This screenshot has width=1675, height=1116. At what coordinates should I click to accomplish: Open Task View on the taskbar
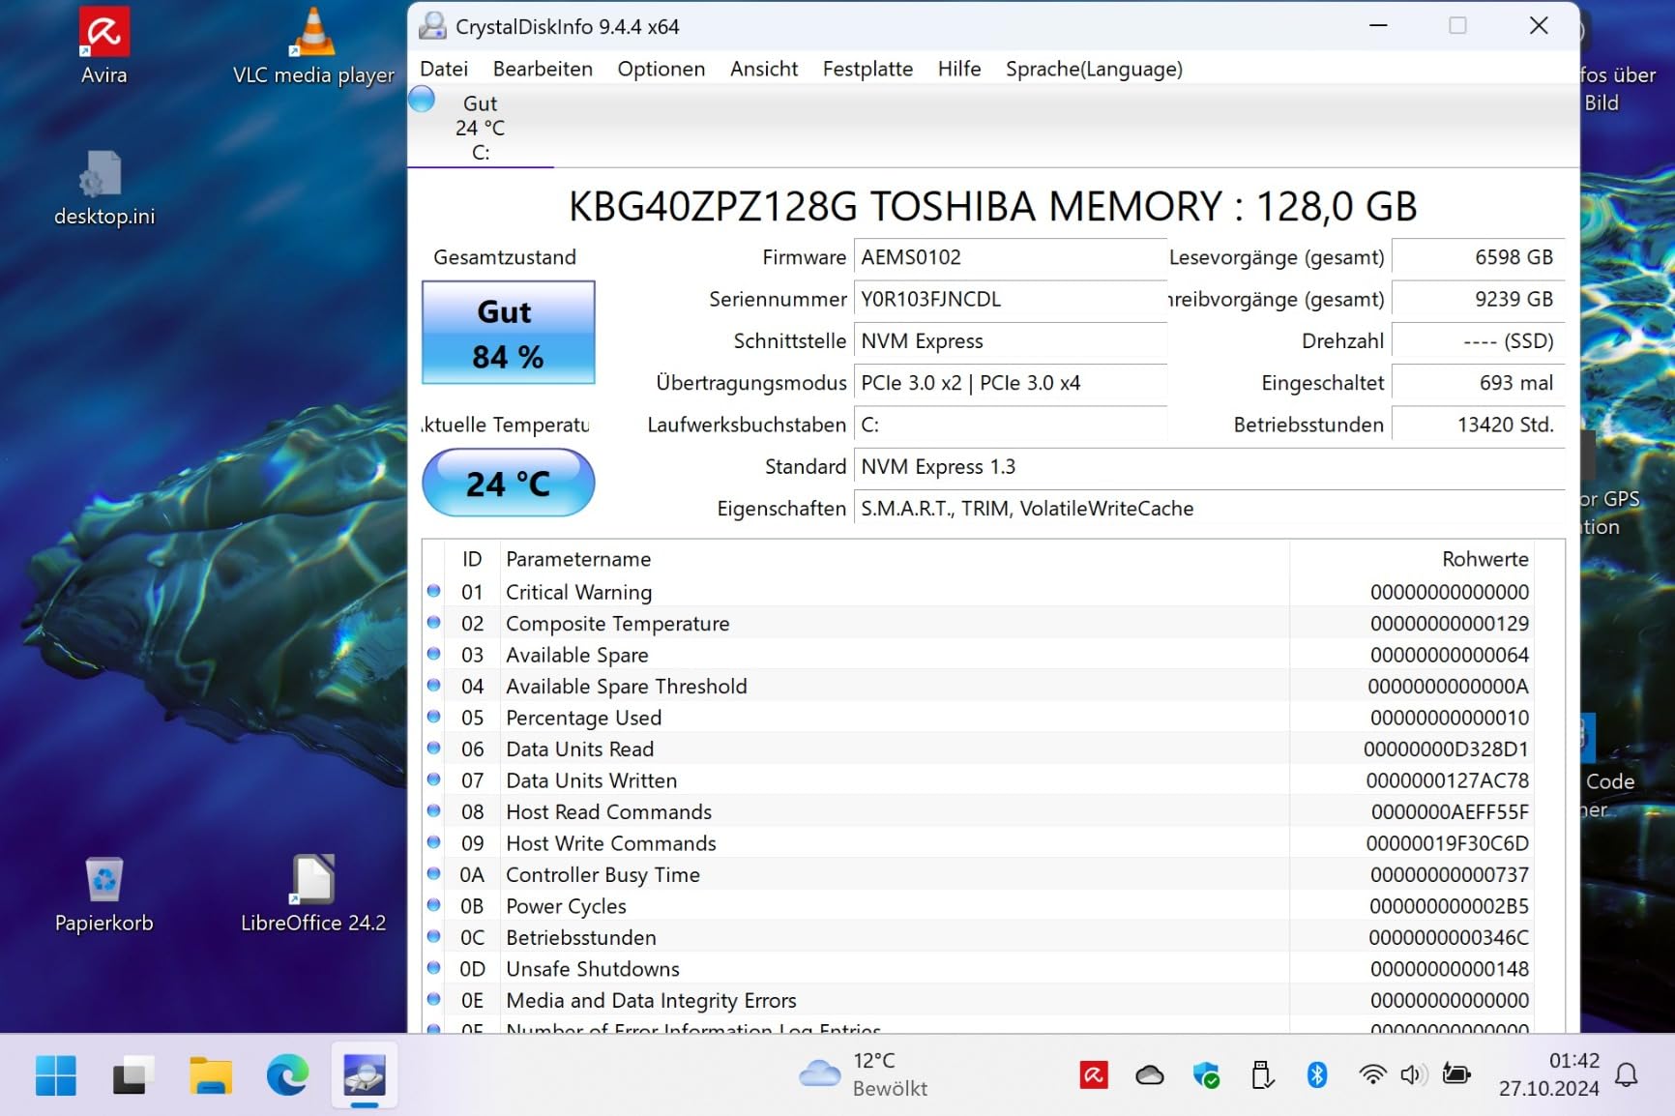(132, 1075)
